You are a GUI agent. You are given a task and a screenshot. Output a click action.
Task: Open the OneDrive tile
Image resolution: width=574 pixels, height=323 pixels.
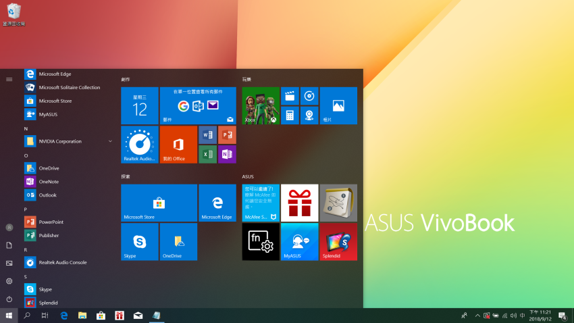pyautogui.click(x=178, y=242)
